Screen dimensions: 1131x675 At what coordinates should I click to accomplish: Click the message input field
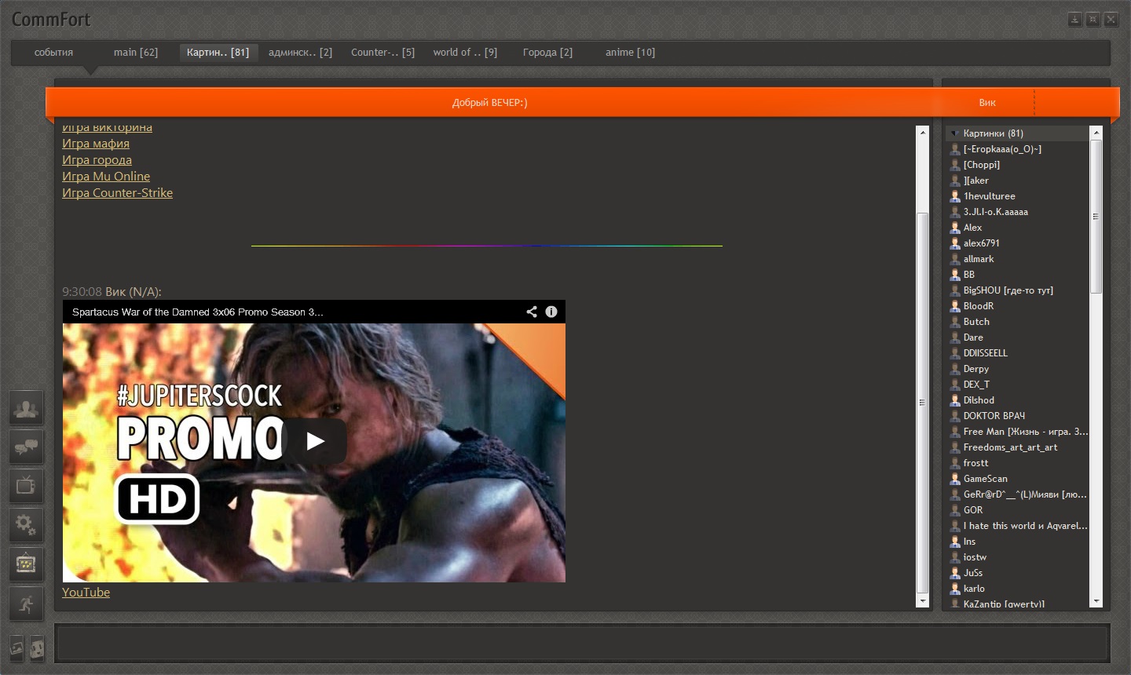(581, 644)
